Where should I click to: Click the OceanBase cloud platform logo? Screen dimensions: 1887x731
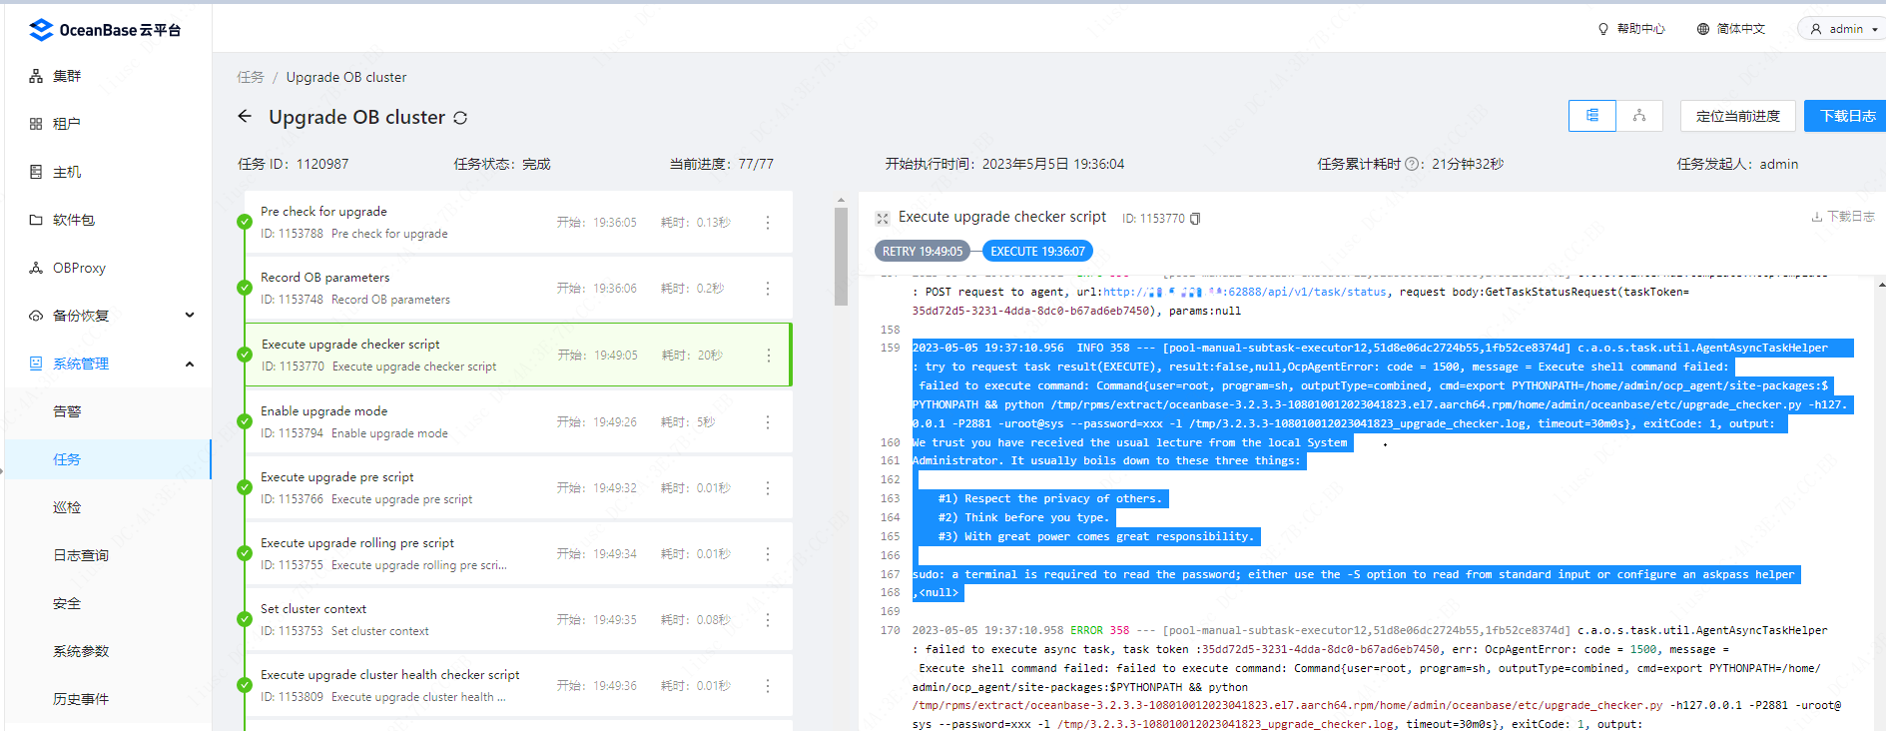click(105, 30)
